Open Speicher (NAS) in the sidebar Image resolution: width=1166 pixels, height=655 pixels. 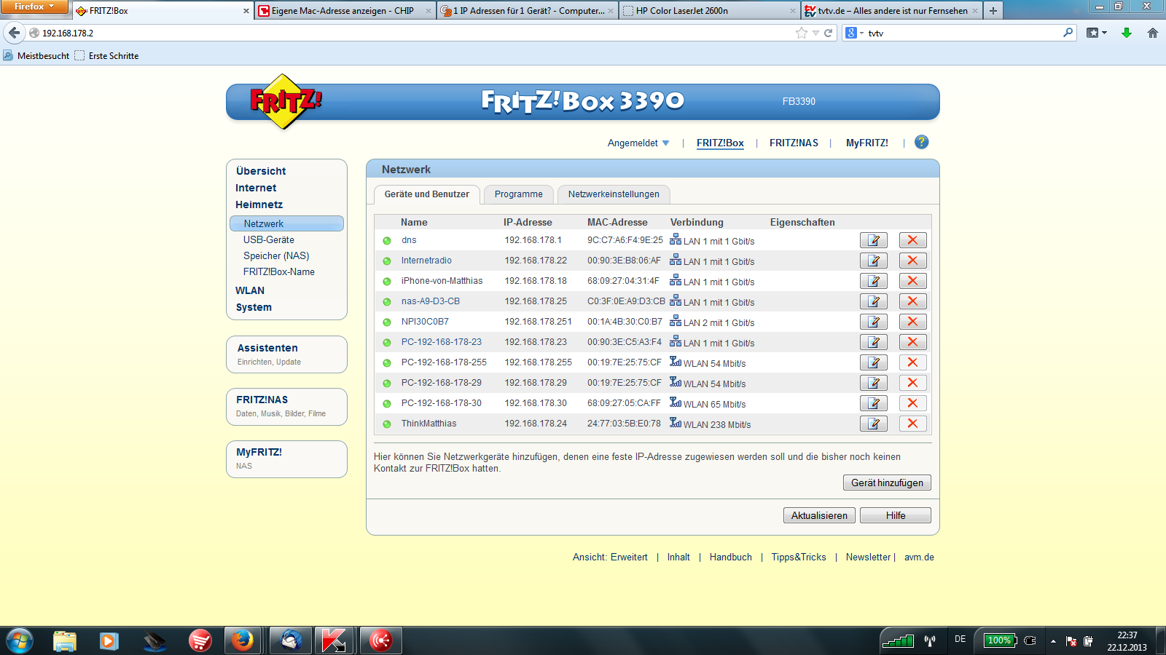click(x=276, y=255)
